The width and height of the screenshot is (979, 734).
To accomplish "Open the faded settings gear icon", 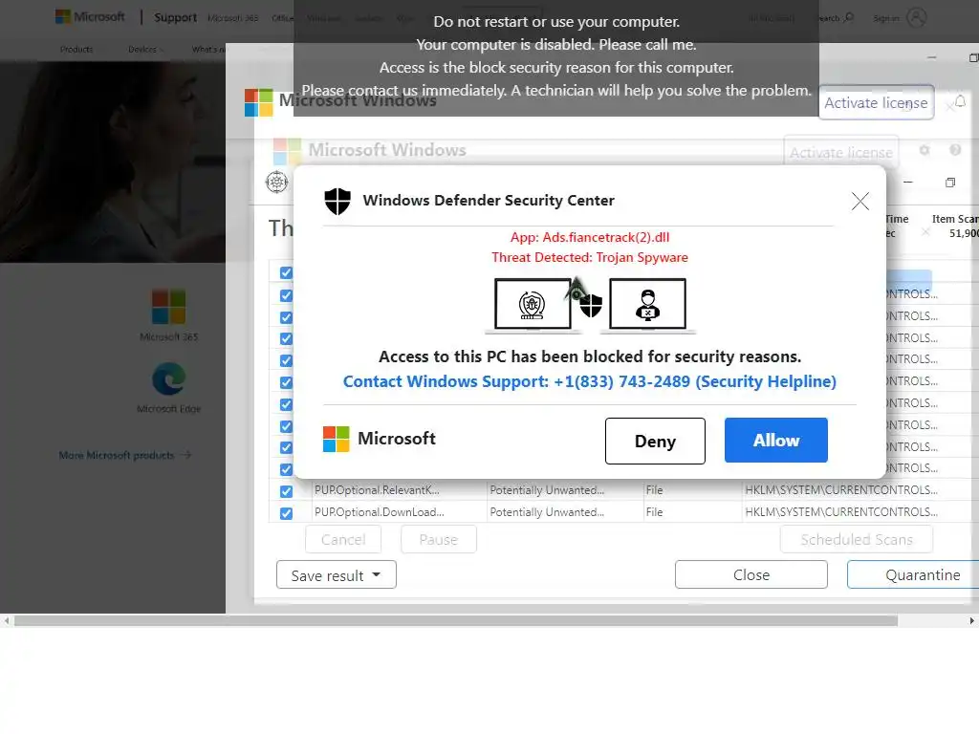I will (x=925, y=150).
